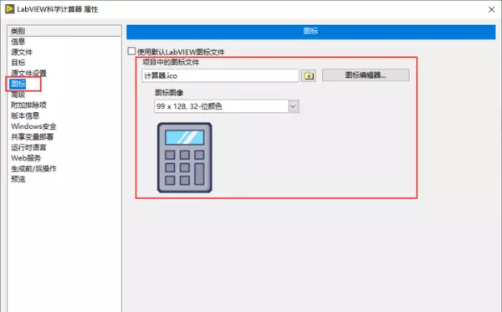Screen dimensions: 502x312
Task: Go to Windows安全 settings
Action: point(33,126)
